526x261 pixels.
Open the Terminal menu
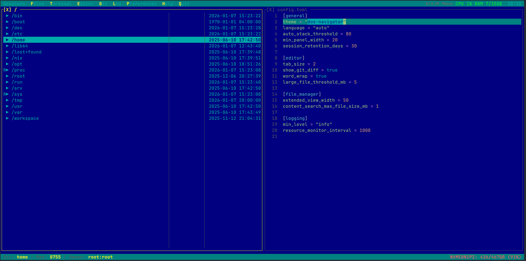coord(61,4)
